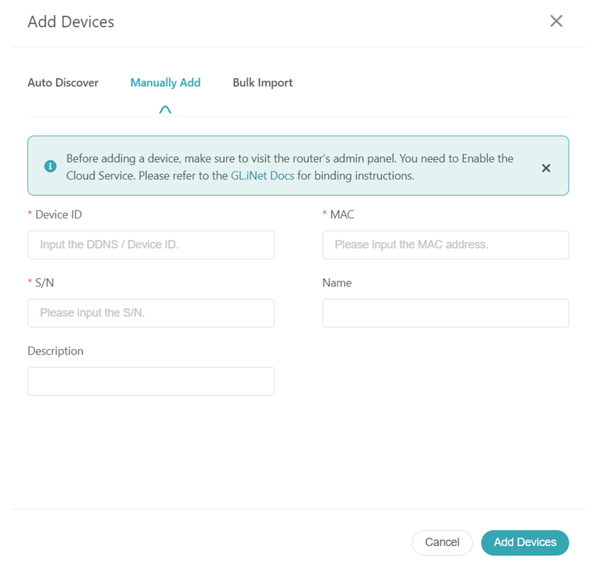
Task: Click the info icon in the banner
Action: [x=50, y=166]
